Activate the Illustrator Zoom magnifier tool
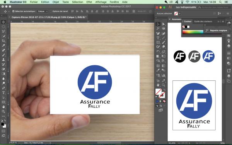Image resolution: width=232 pixels, height=145 pixels. click(163, 85)
